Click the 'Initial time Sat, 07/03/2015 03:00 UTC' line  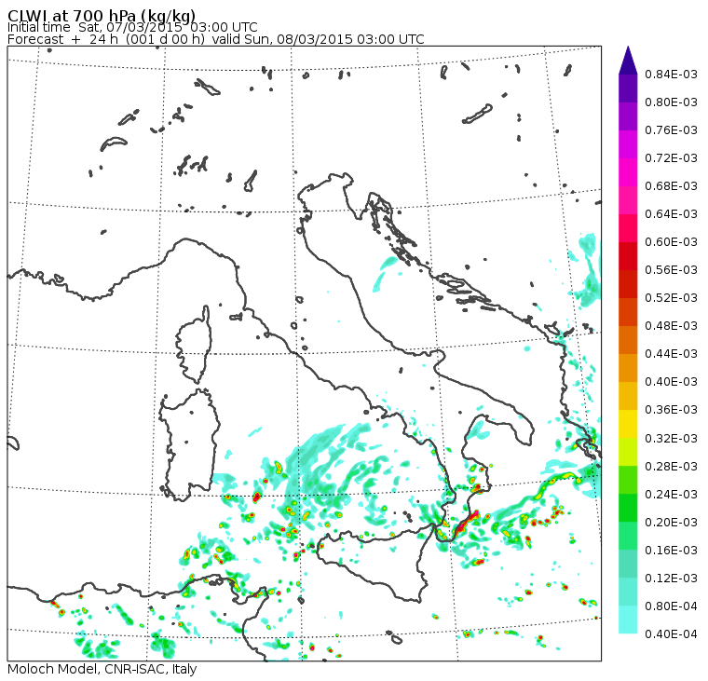(x=132, y=27)
